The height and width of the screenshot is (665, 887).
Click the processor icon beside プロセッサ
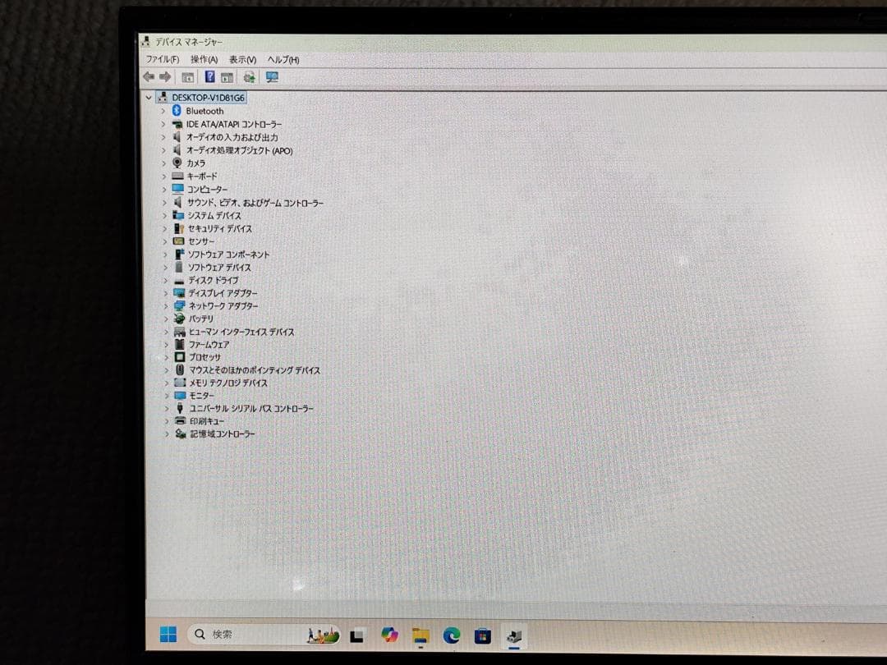click(x=179, y=357)
